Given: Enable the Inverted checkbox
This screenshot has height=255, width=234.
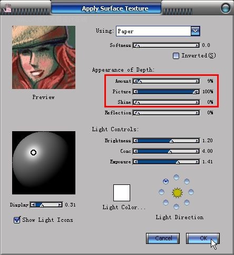Looking at the screenshot, I should (176, 56).
